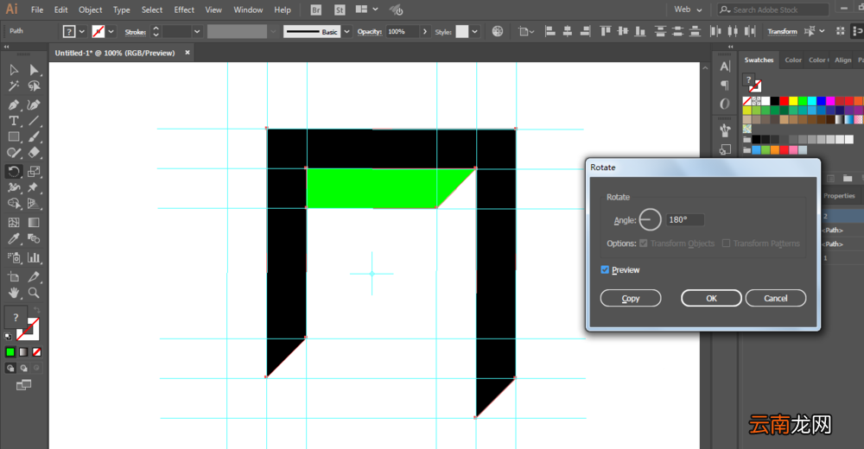Toggle Transform Objects checkbox

(x=643, y=243)
